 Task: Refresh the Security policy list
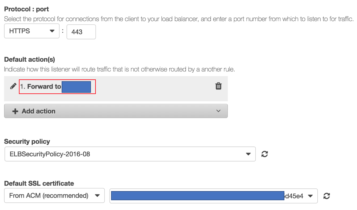(x=265, y=154)
